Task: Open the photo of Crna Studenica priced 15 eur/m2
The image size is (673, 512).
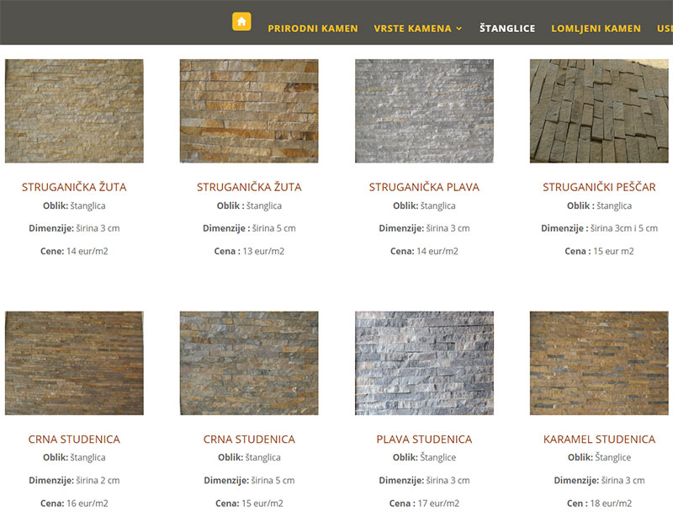Action: (x=249, y=363)
